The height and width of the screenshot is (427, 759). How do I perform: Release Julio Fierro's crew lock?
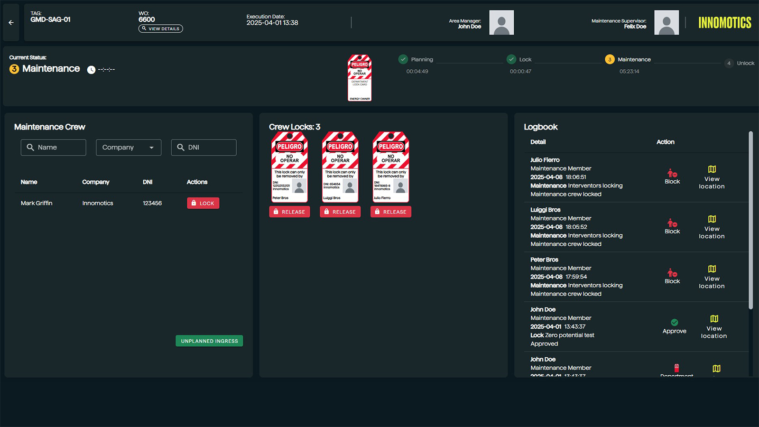click(x=391, y=212)
